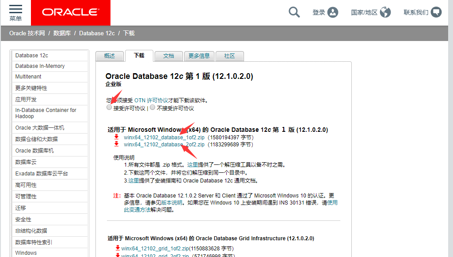This screenshot has width=453, height=257.
Task: Open Exadata 数据库云平台 sidebar item
Action: (49, 173)
